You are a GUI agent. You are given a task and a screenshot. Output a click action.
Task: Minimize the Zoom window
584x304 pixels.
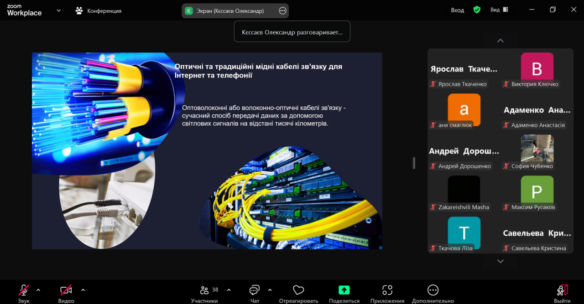(x=532, y=10)
